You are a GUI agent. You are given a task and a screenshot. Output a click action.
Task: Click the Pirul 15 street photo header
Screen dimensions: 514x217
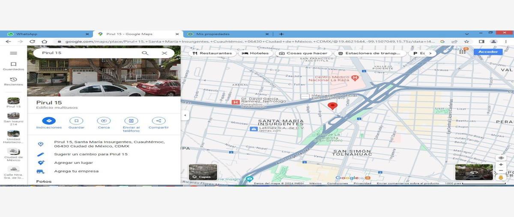tap(104, 72)
